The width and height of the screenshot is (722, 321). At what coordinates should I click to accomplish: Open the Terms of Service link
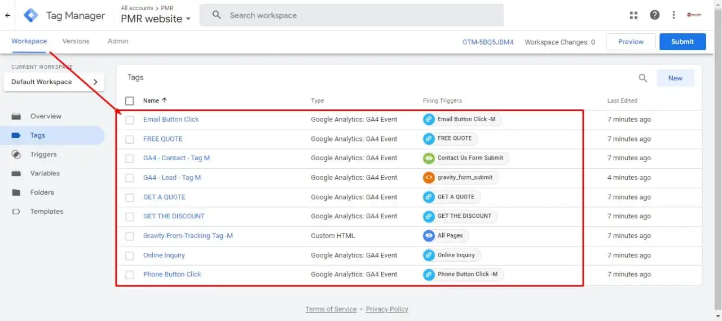[x=331, y=309]
